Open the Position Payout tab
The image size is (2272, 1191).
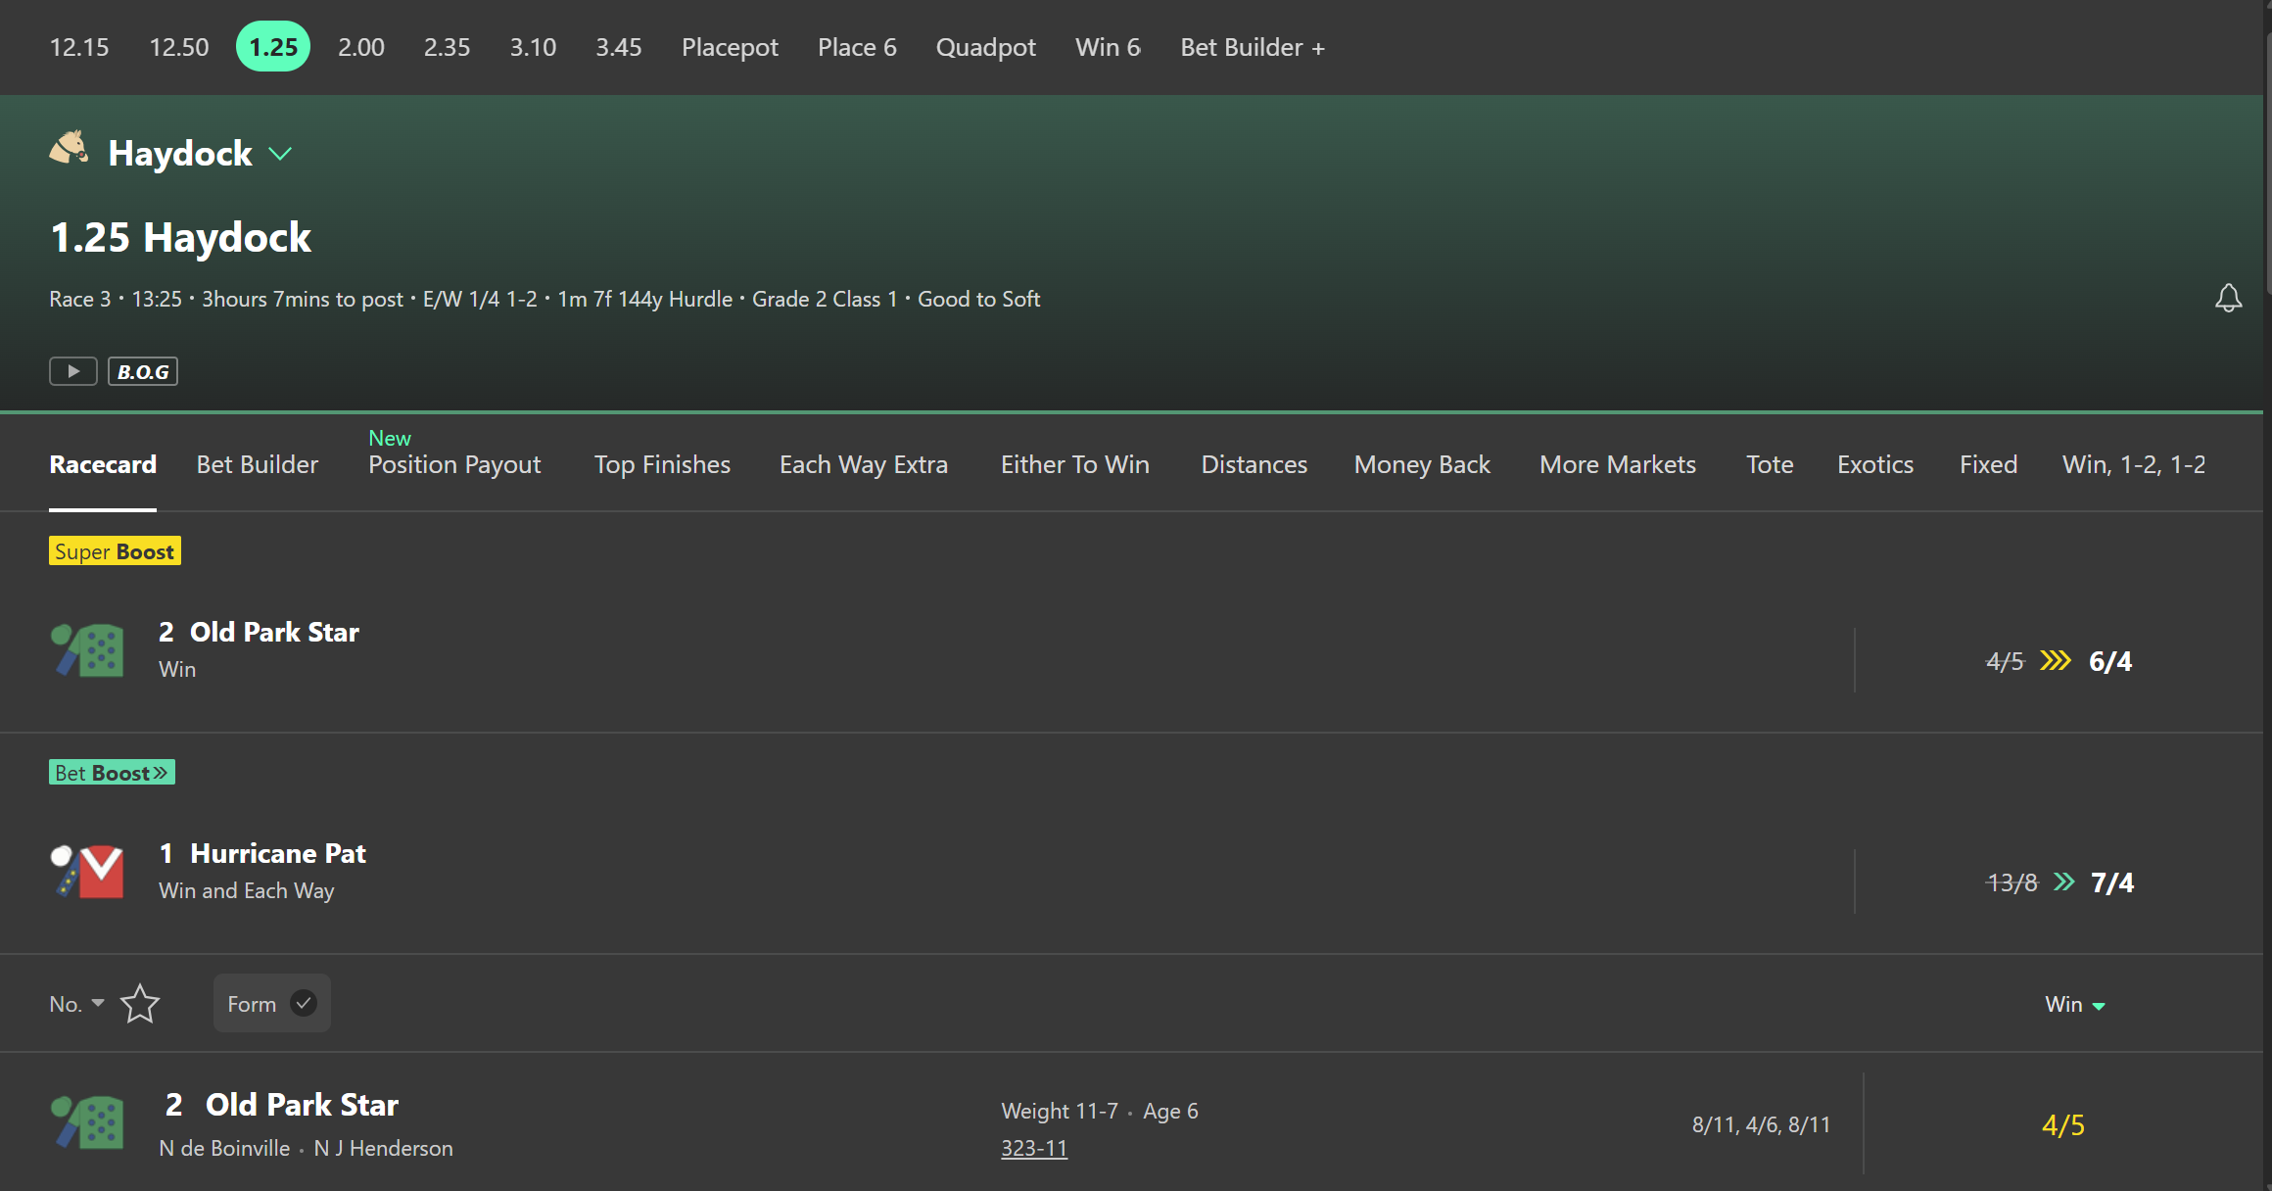click(x=453, y=464)
